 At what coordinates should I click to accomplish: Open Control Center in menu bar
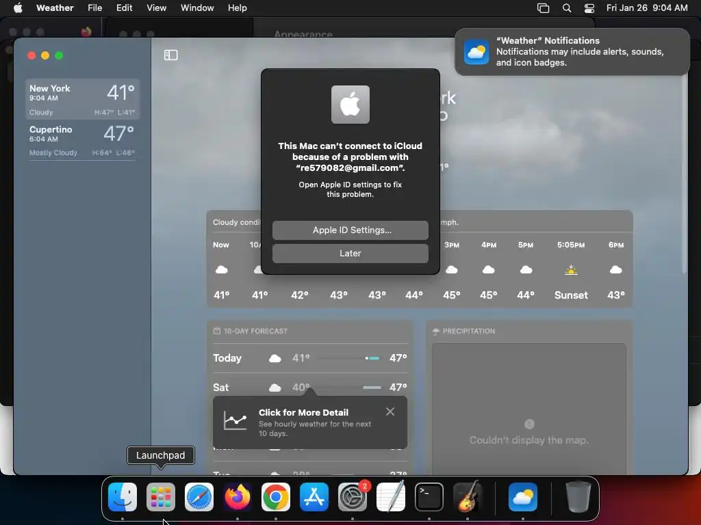pyautogui.click(x=589, y=8)
